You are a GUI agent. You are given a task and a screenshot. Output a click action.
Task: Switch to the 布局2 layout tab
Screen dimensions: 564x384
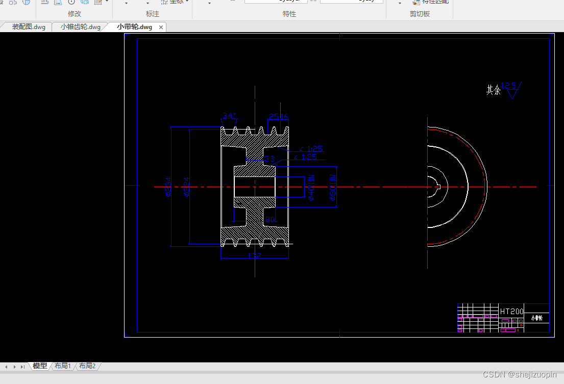click(87, 366)
